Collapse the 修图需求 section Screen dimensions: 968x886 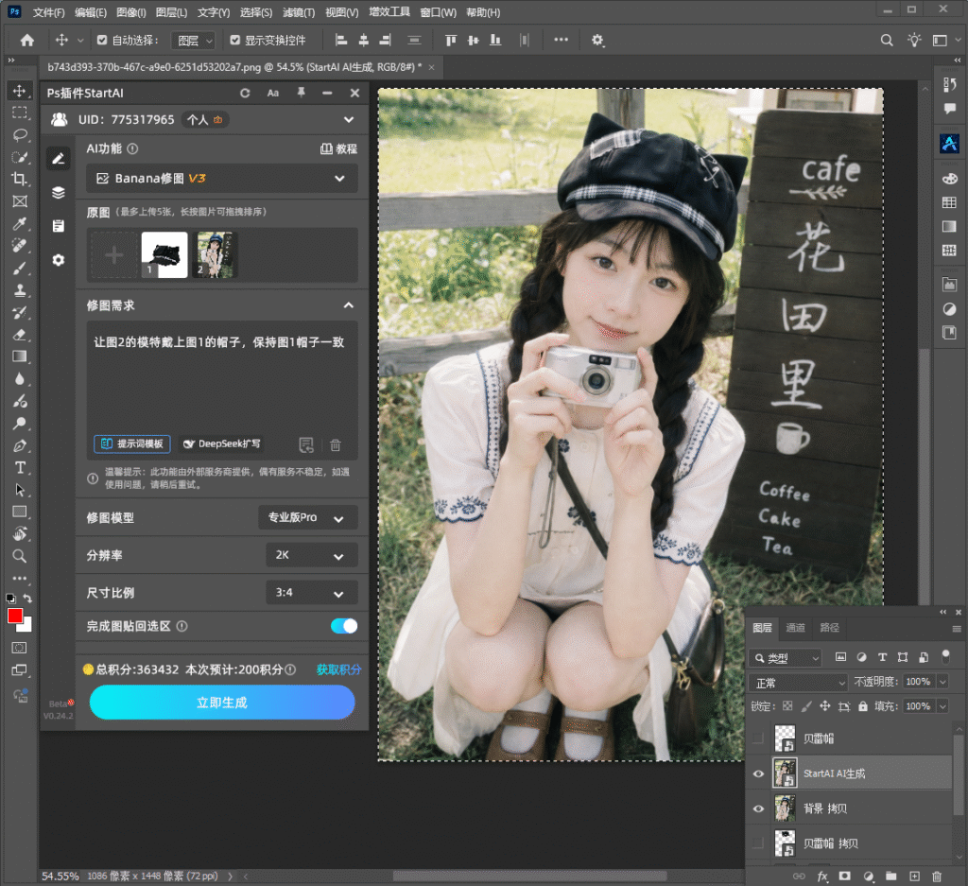(x=349, y=305)
